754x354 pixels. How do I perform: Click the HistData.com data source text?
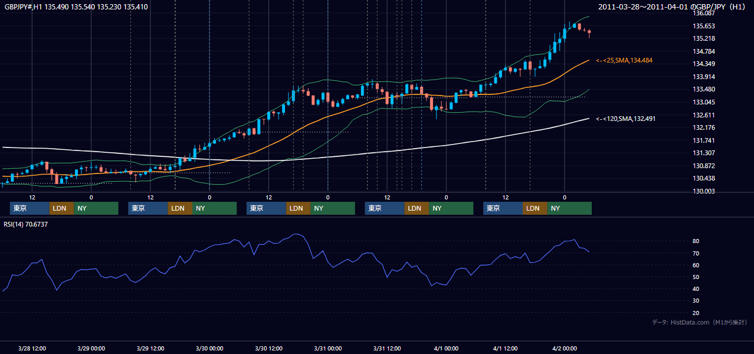700,322
